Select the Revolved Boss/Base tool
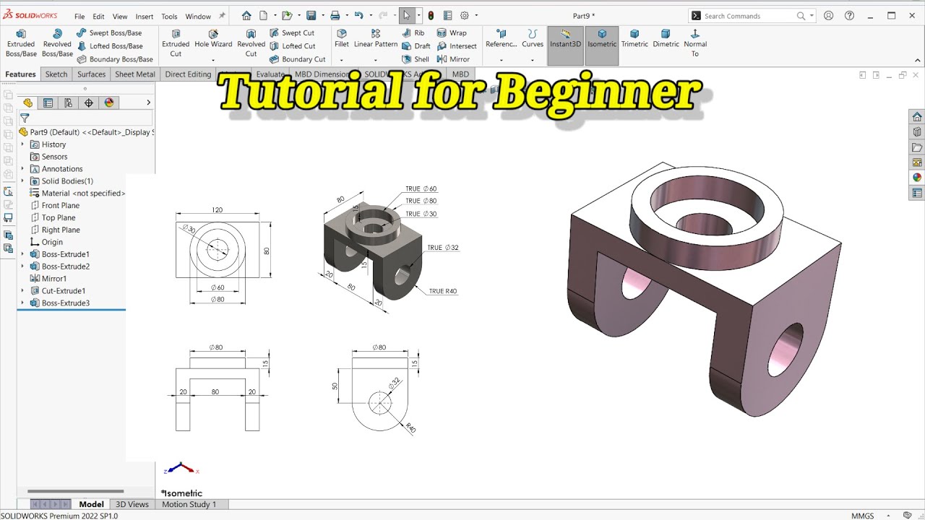 [57, 43]
